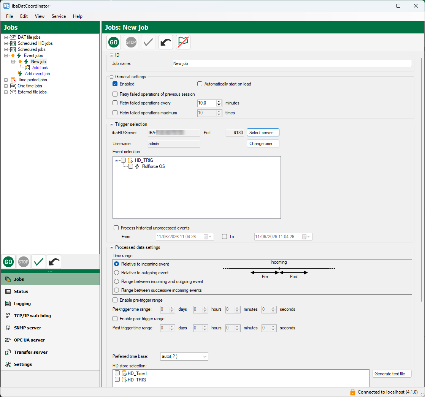Image resolution: width=425 pixels, height=397 pixels.
Task: Collapse the Processed data settings section
Action: tap(111, 248)
